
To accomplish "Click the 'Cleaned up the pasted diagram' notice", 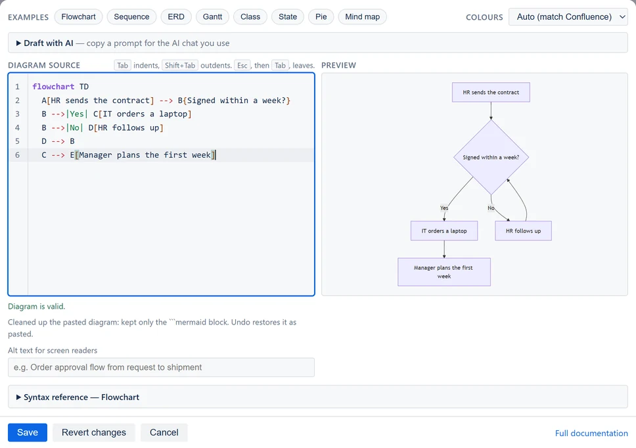I will [x=152, y=328].
